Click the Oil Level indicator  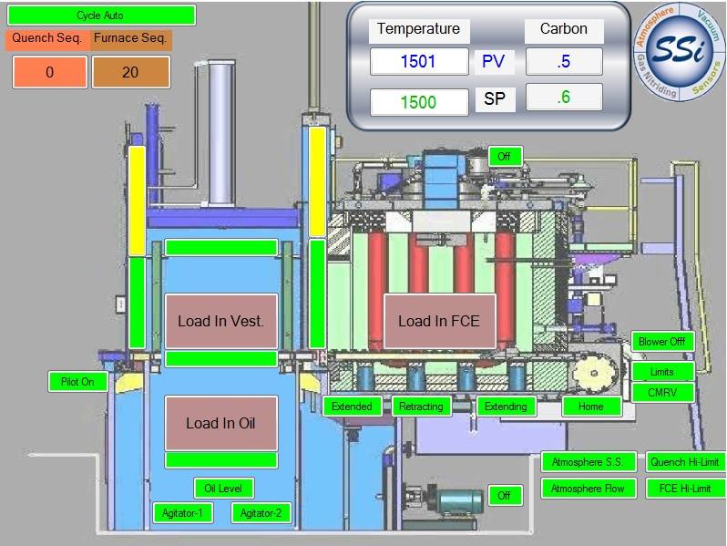223,488
